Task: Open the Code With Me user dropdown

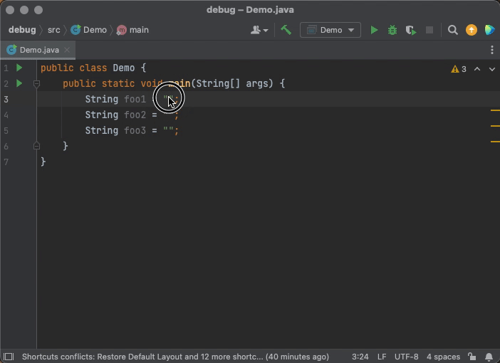Action: tap(259, 30)
